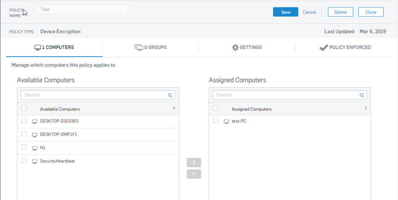398x200 pixels.
Task: Switch to the 0 Groups tab
Action: point(150,47)
